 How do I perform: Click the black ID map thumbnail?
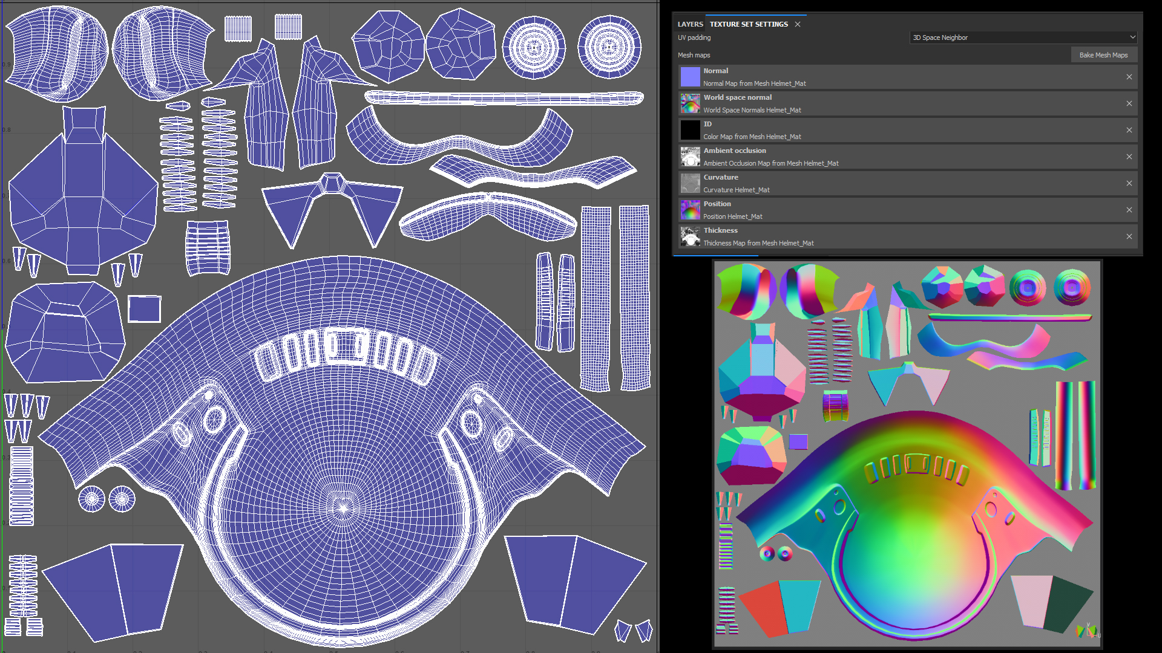[x=690, y=130]
